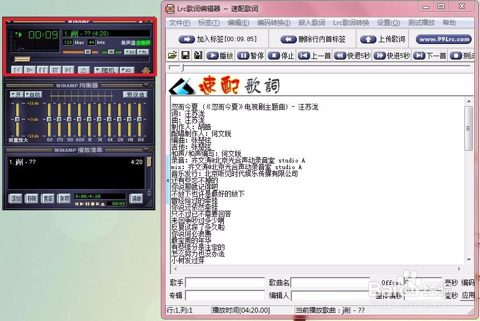
Task: Click equalizer preamp (前置放大) slider
Action: (x=17, y=119)
